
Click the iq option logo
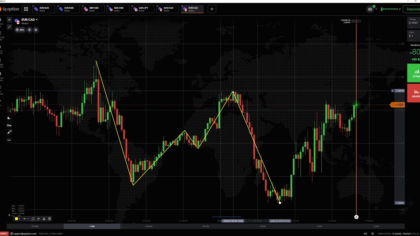10,9
